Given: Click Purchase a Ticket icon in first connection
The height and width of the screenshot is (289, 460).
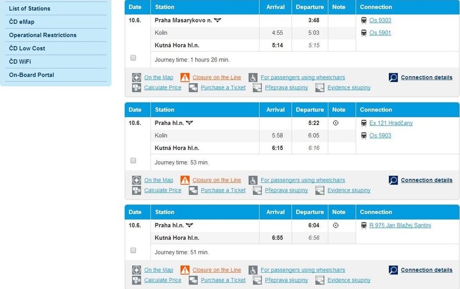Looking at the screenshot, I should pyautogui.click(x=193, y=88).
